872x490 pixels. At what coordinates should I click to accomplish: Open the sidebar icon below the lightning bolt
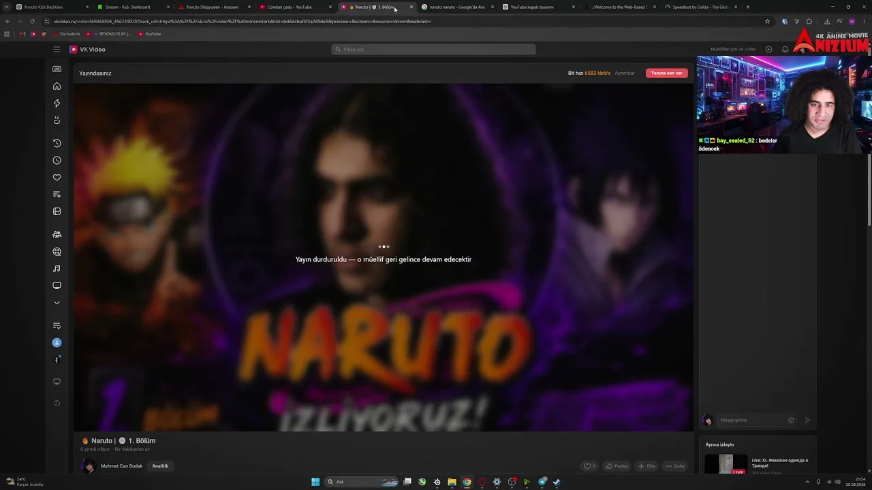coord(57,120)
